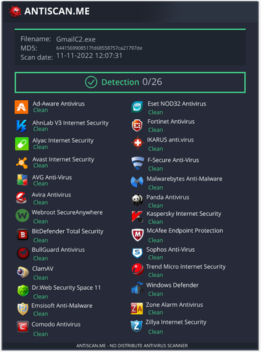
Task: Select the Dr.Web Security Space 11 label
Action: (66, 288)
